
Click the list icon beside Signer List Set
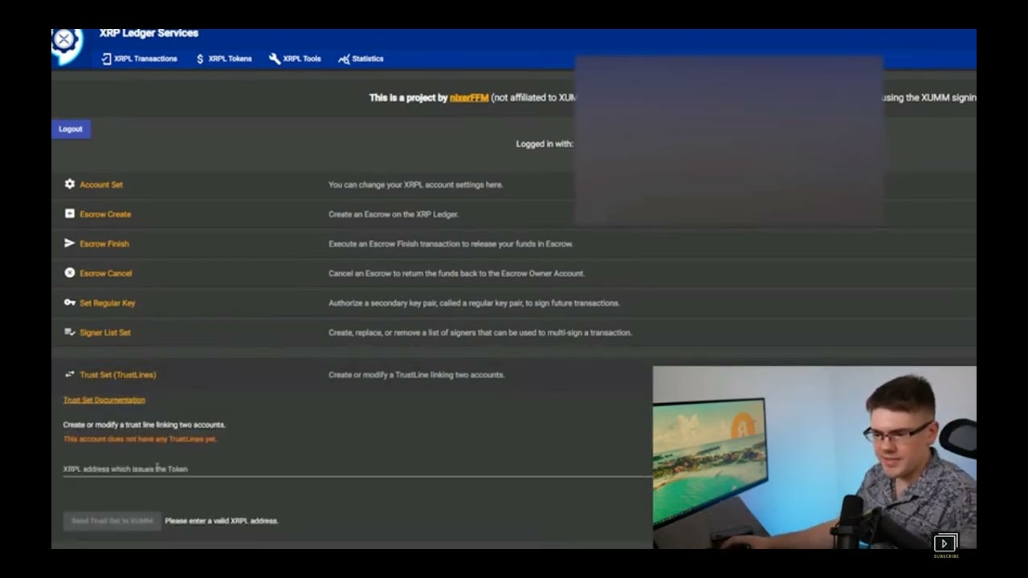click(70, 332)
